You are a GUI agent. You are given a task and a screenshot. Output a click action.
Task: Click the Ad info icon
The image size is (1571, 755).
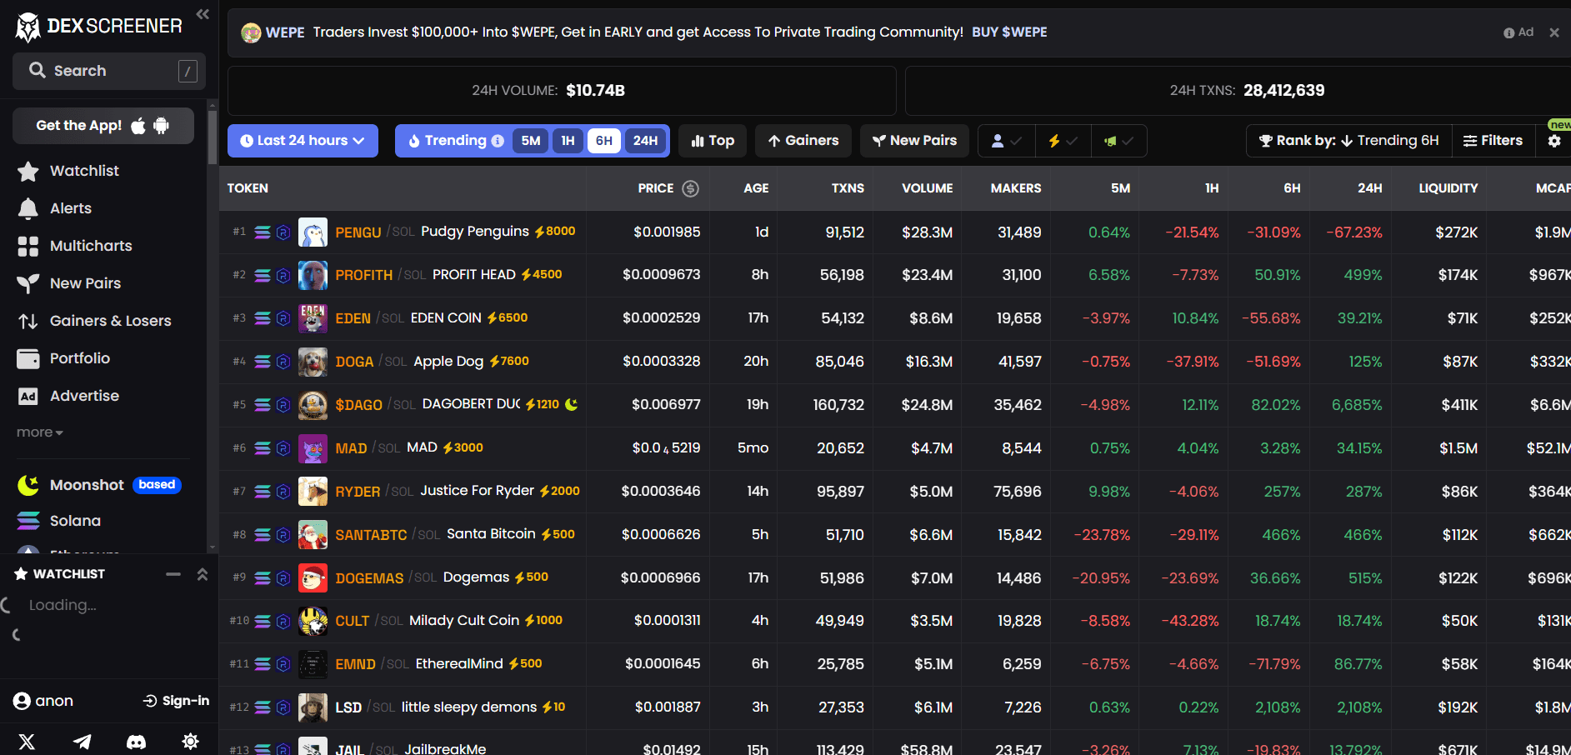[1508, 32]
